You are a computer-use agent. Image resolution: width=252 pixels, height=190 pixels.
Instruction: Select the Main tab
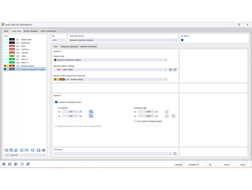(56, 47)
